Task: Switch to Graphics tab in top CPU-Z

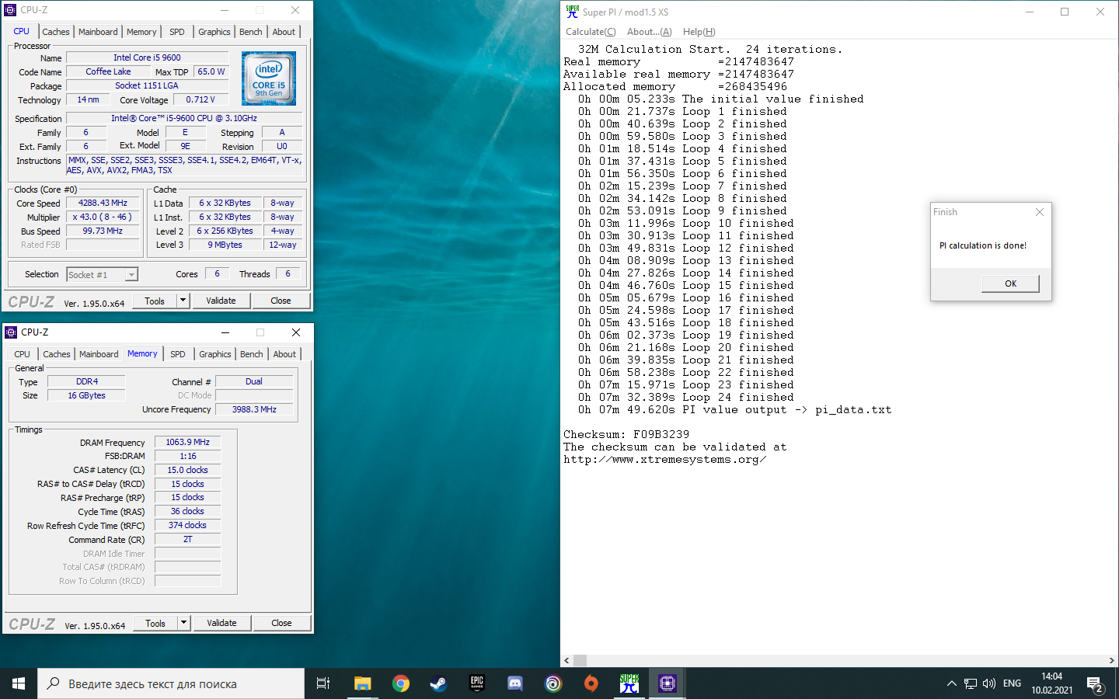Action: click(x=214, y=32)
